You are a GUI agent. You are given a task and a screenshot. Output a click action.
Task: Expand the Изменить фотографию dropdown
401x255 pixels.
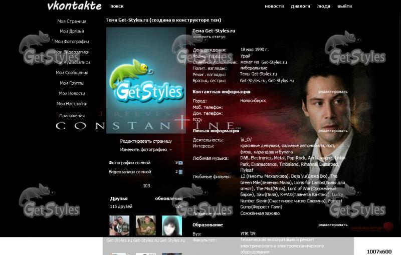pos(146,150)
